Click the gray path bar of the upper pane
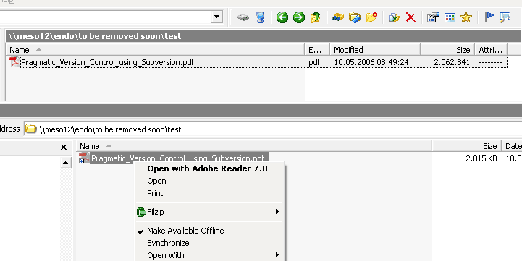This screenshot has height=261, width=522. [x=264, y=36]
